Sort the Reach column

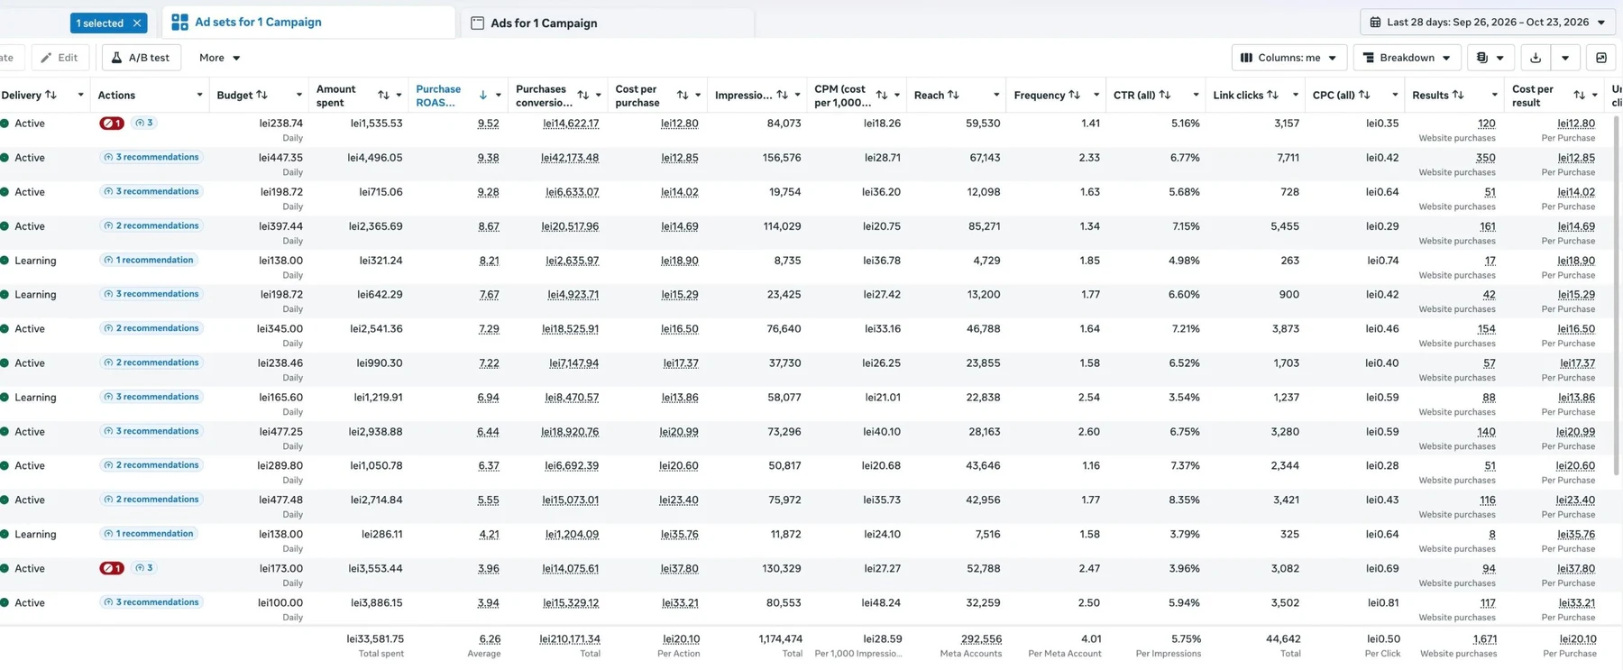pos(953,95)
